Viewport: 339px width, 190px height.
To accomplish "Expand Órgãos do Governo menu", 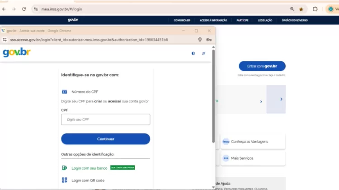I will point(294,20).
